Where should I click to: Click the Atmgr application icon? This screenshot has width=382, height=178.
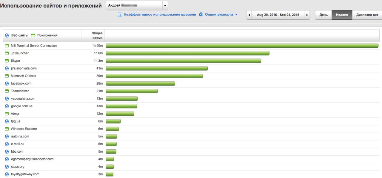click(x=7, y=114)
